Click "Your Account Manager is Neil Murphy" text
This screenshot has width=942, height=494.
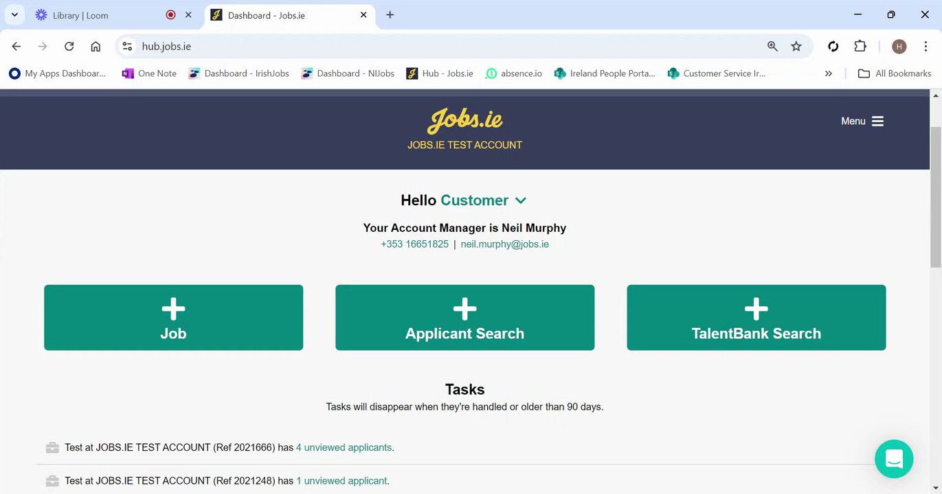coord(464,228)
